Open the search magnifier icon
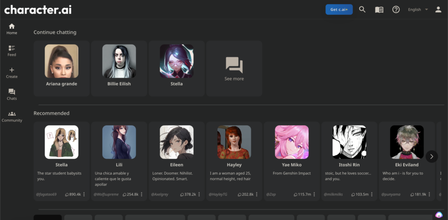 click(362, 10)
